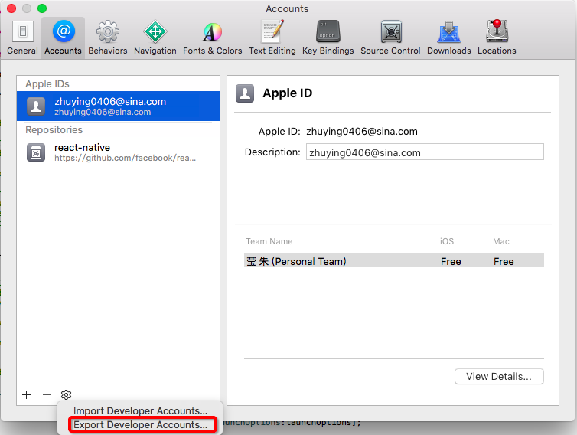Open the General preferences pane
Viewport: 577px width, 435px height.
22,38
